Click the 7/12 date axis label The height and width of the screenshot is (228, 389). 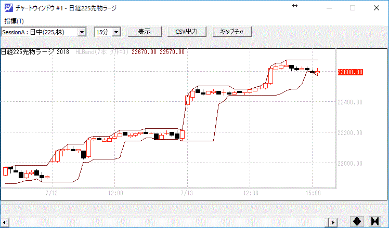tap(51, 193)
